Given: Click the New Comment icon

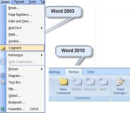Looking at the screenshot, I should click(x=63, y=82).
